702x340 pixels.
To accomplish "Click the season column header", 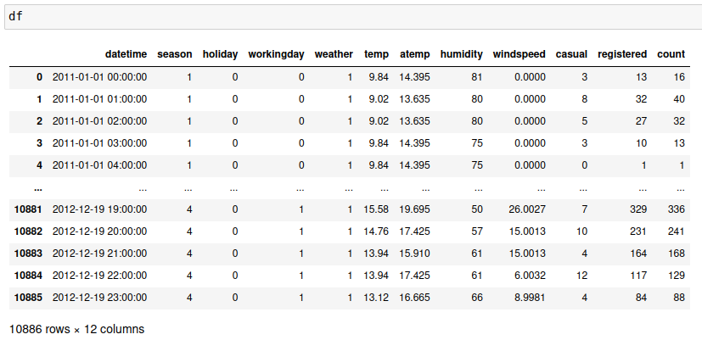I will tap(175, 54).
